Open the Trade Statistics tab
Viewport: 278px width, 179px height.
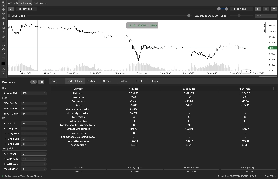[x=75, y=81]
